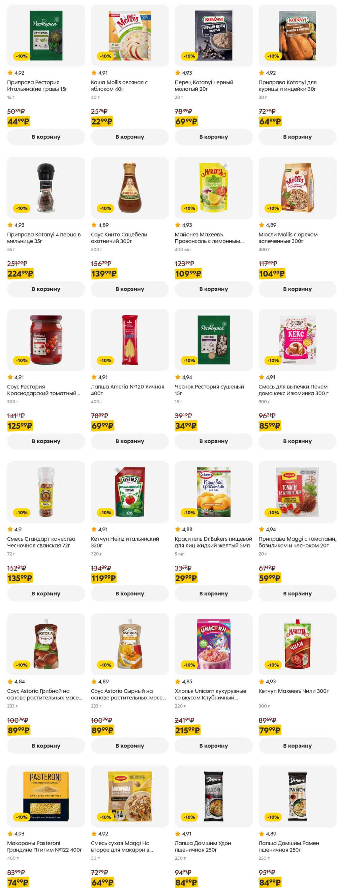Screen dimensions: 337x888
Task: Add Соус Ресtория Краснодарский to cart
Action: (x=46, y=441)
